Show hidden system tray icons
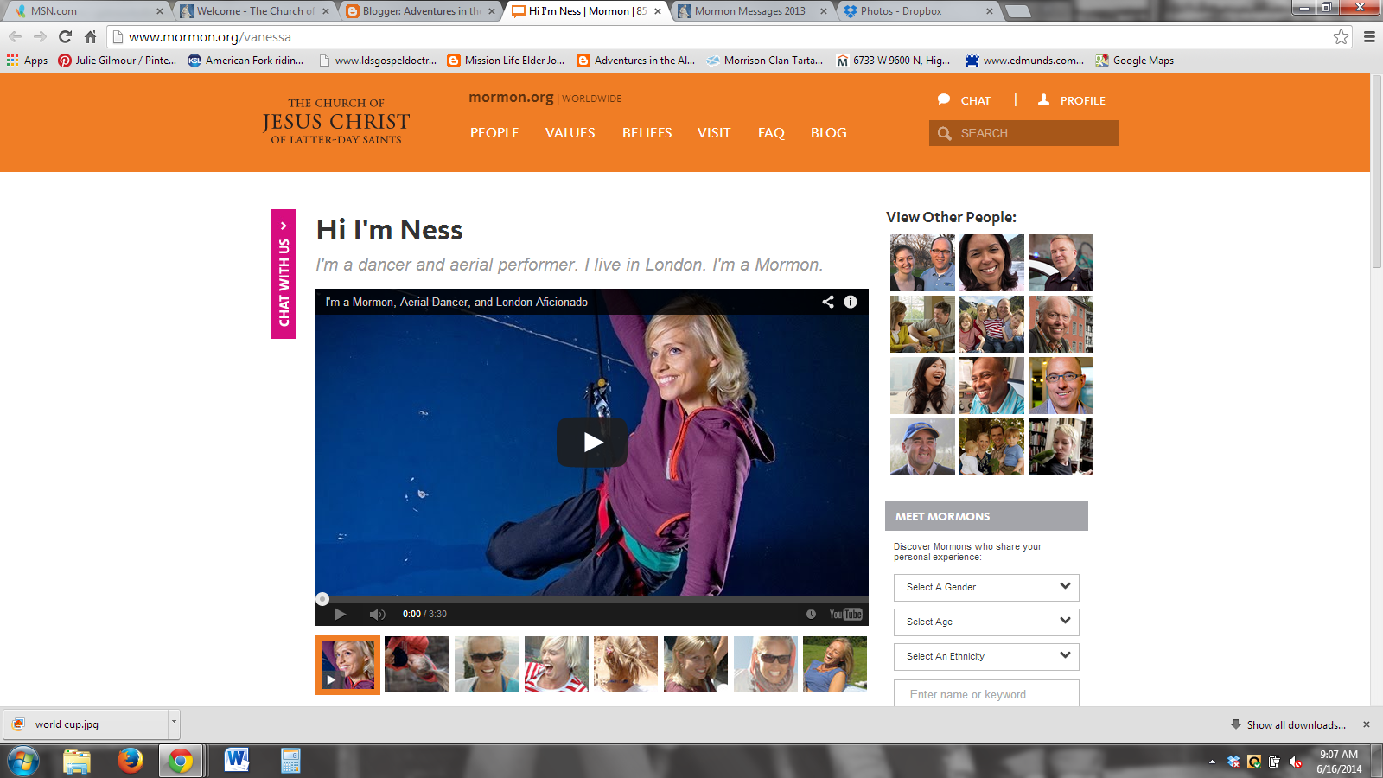The height and width of the screenshot is (778, 1383). [x=1212, y=762]
